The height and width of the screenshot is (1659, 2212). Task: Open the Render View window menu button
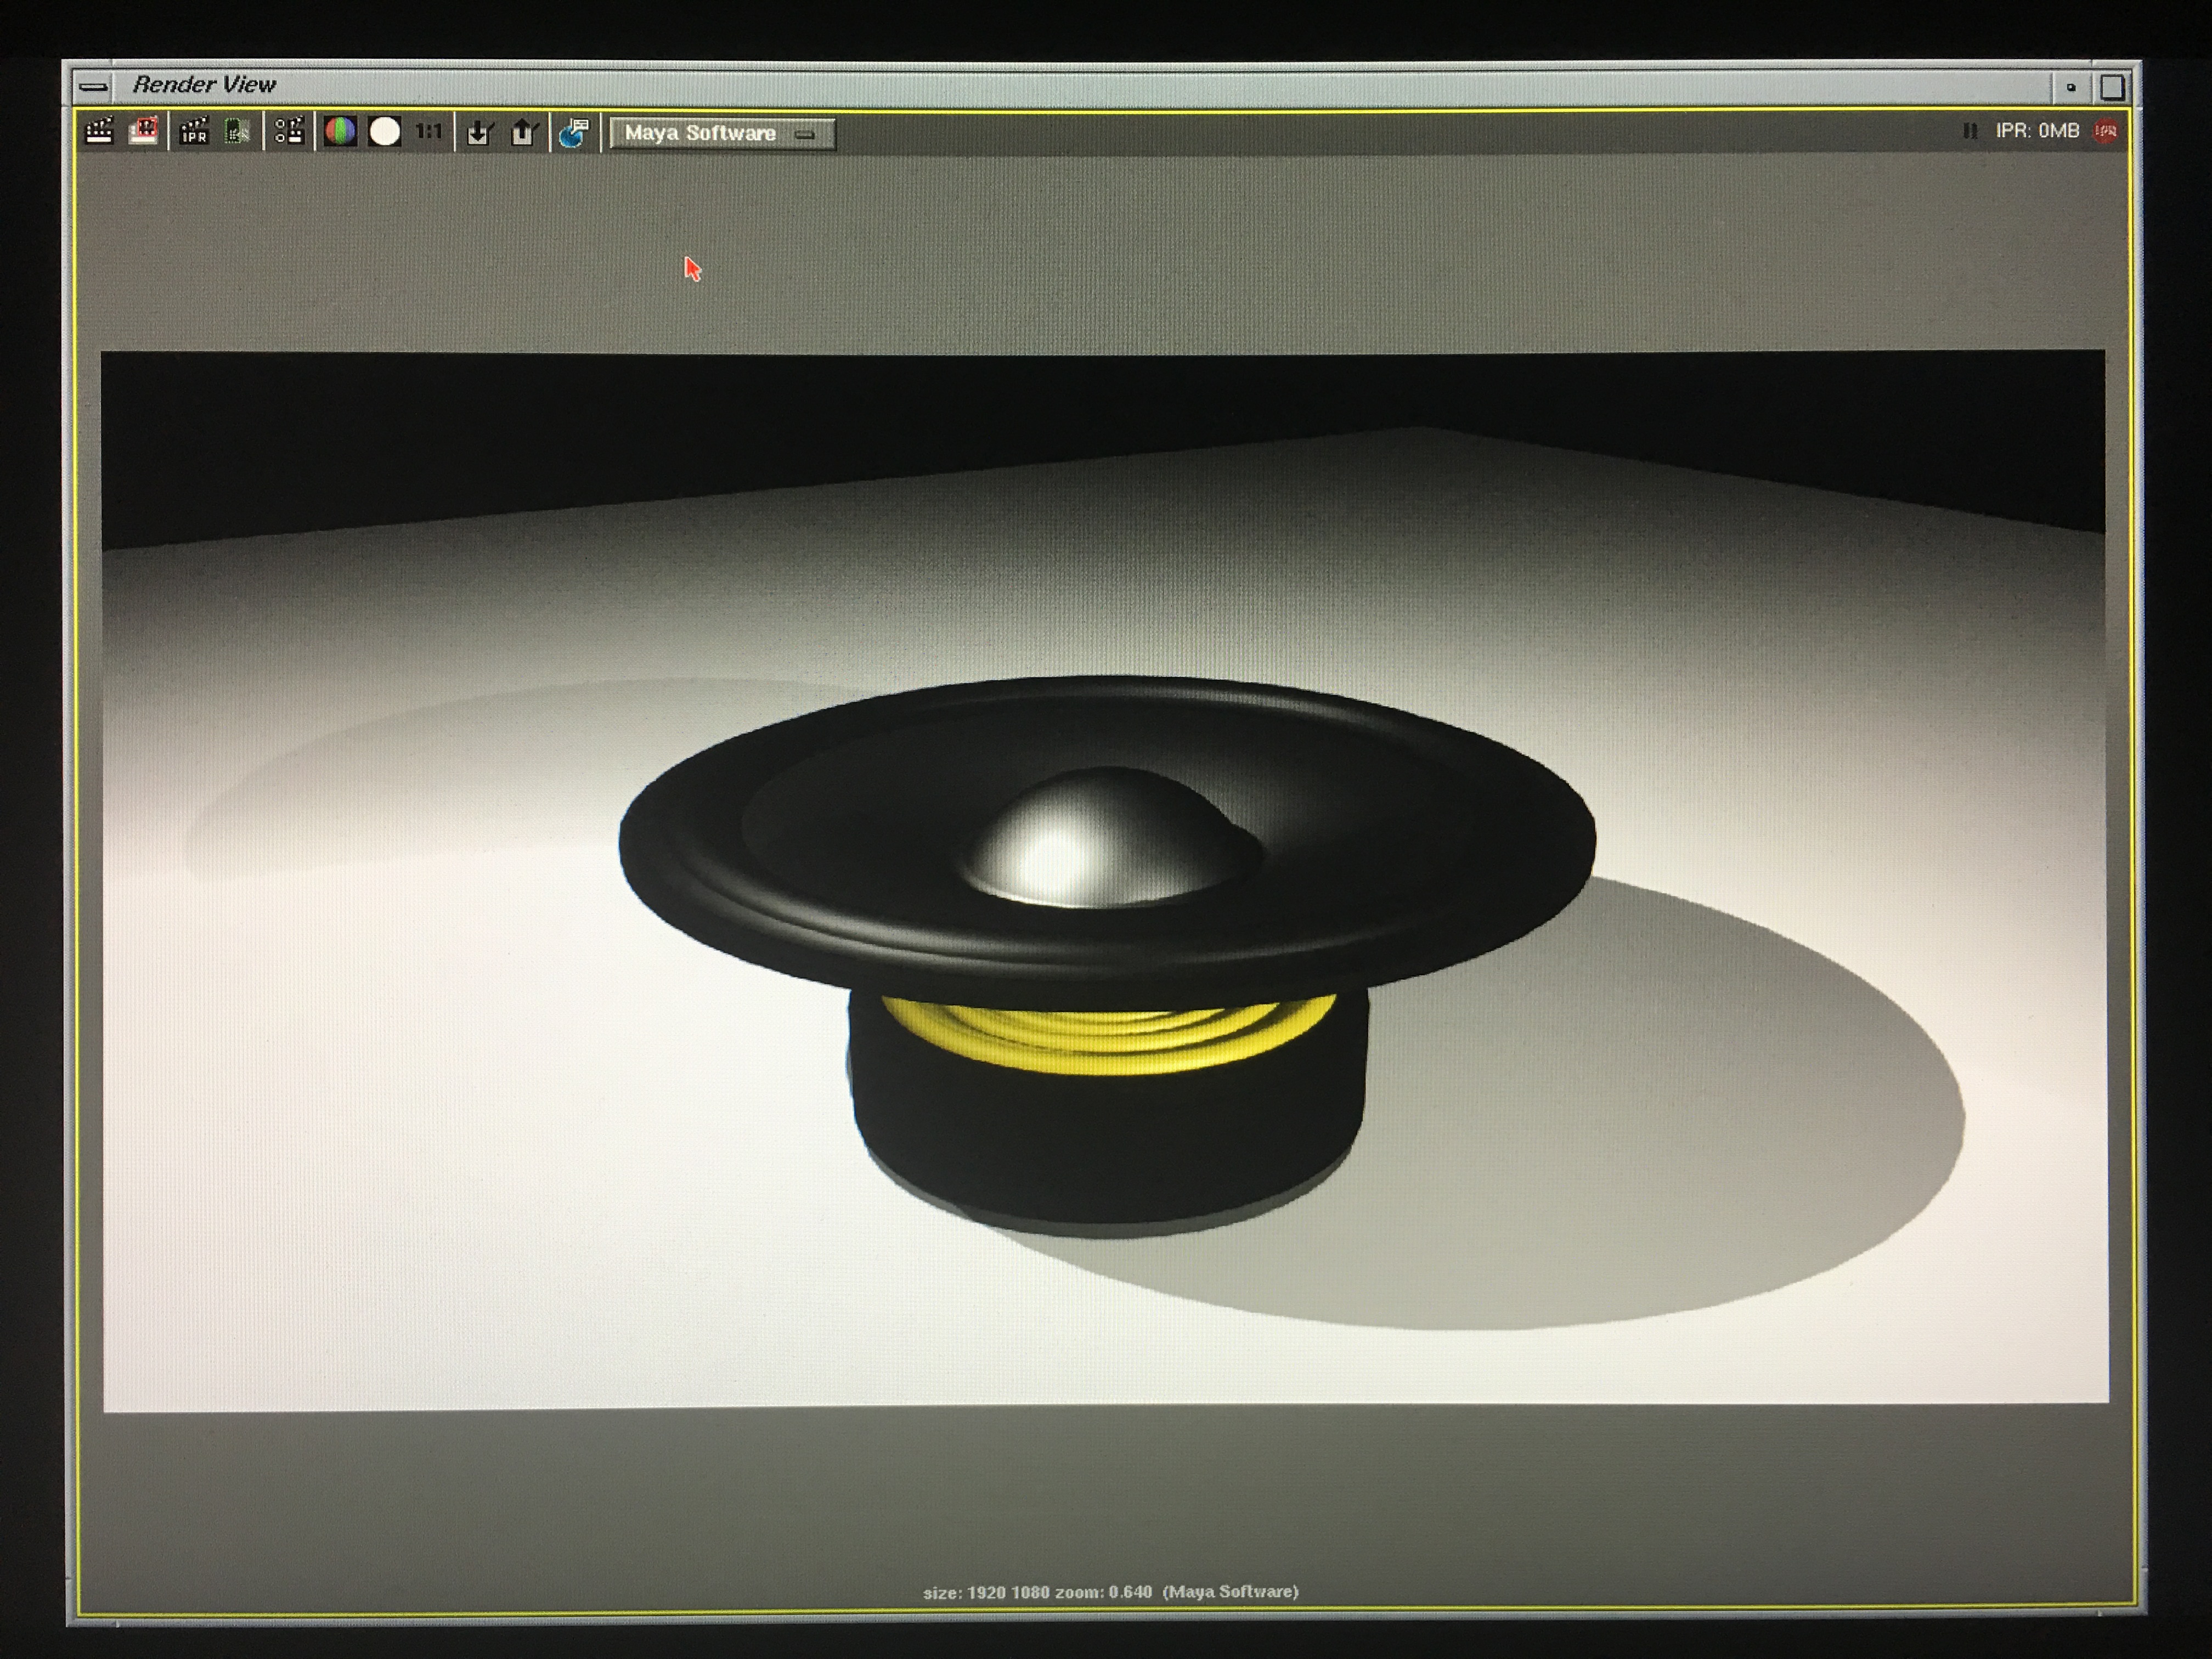94,87
